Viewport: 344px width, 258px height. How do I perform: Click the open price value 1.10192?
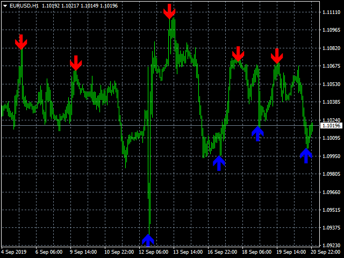tap(51, 6)
